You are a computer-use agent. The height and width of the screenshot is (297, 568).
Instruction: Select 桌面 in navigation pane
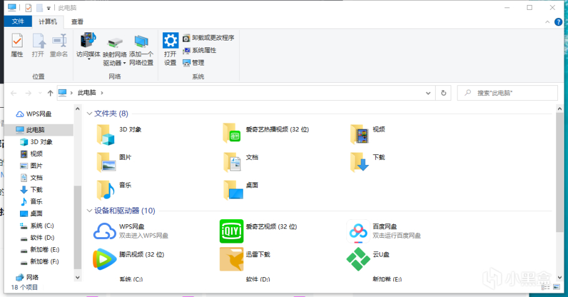point(31,213)
